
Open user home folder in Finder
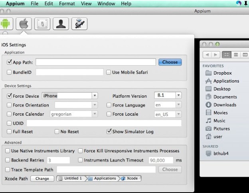click(214, 136)
